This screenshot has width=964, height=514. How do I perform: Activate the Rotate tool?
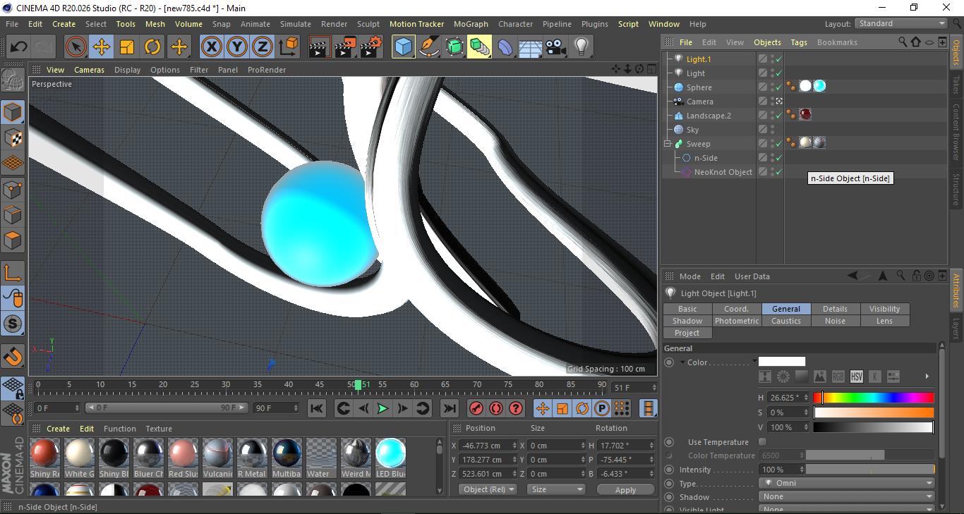click(152, 47)
